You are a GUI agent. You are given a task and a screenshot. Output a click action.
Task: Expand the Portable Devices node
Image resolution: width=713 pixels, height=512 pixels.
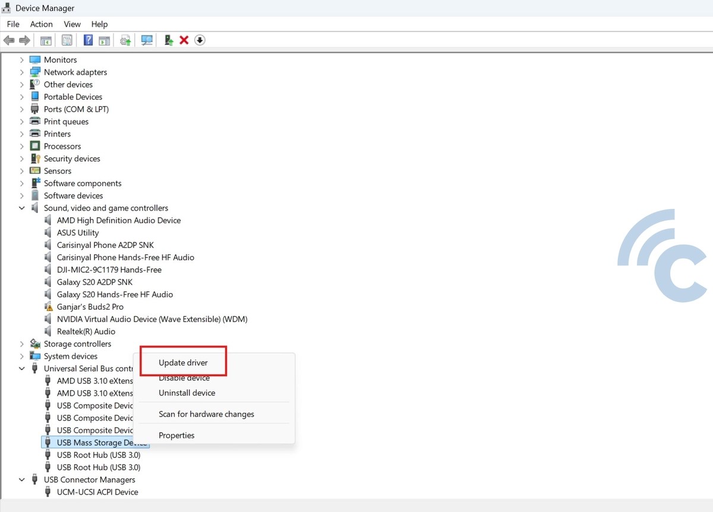[22, 97]
